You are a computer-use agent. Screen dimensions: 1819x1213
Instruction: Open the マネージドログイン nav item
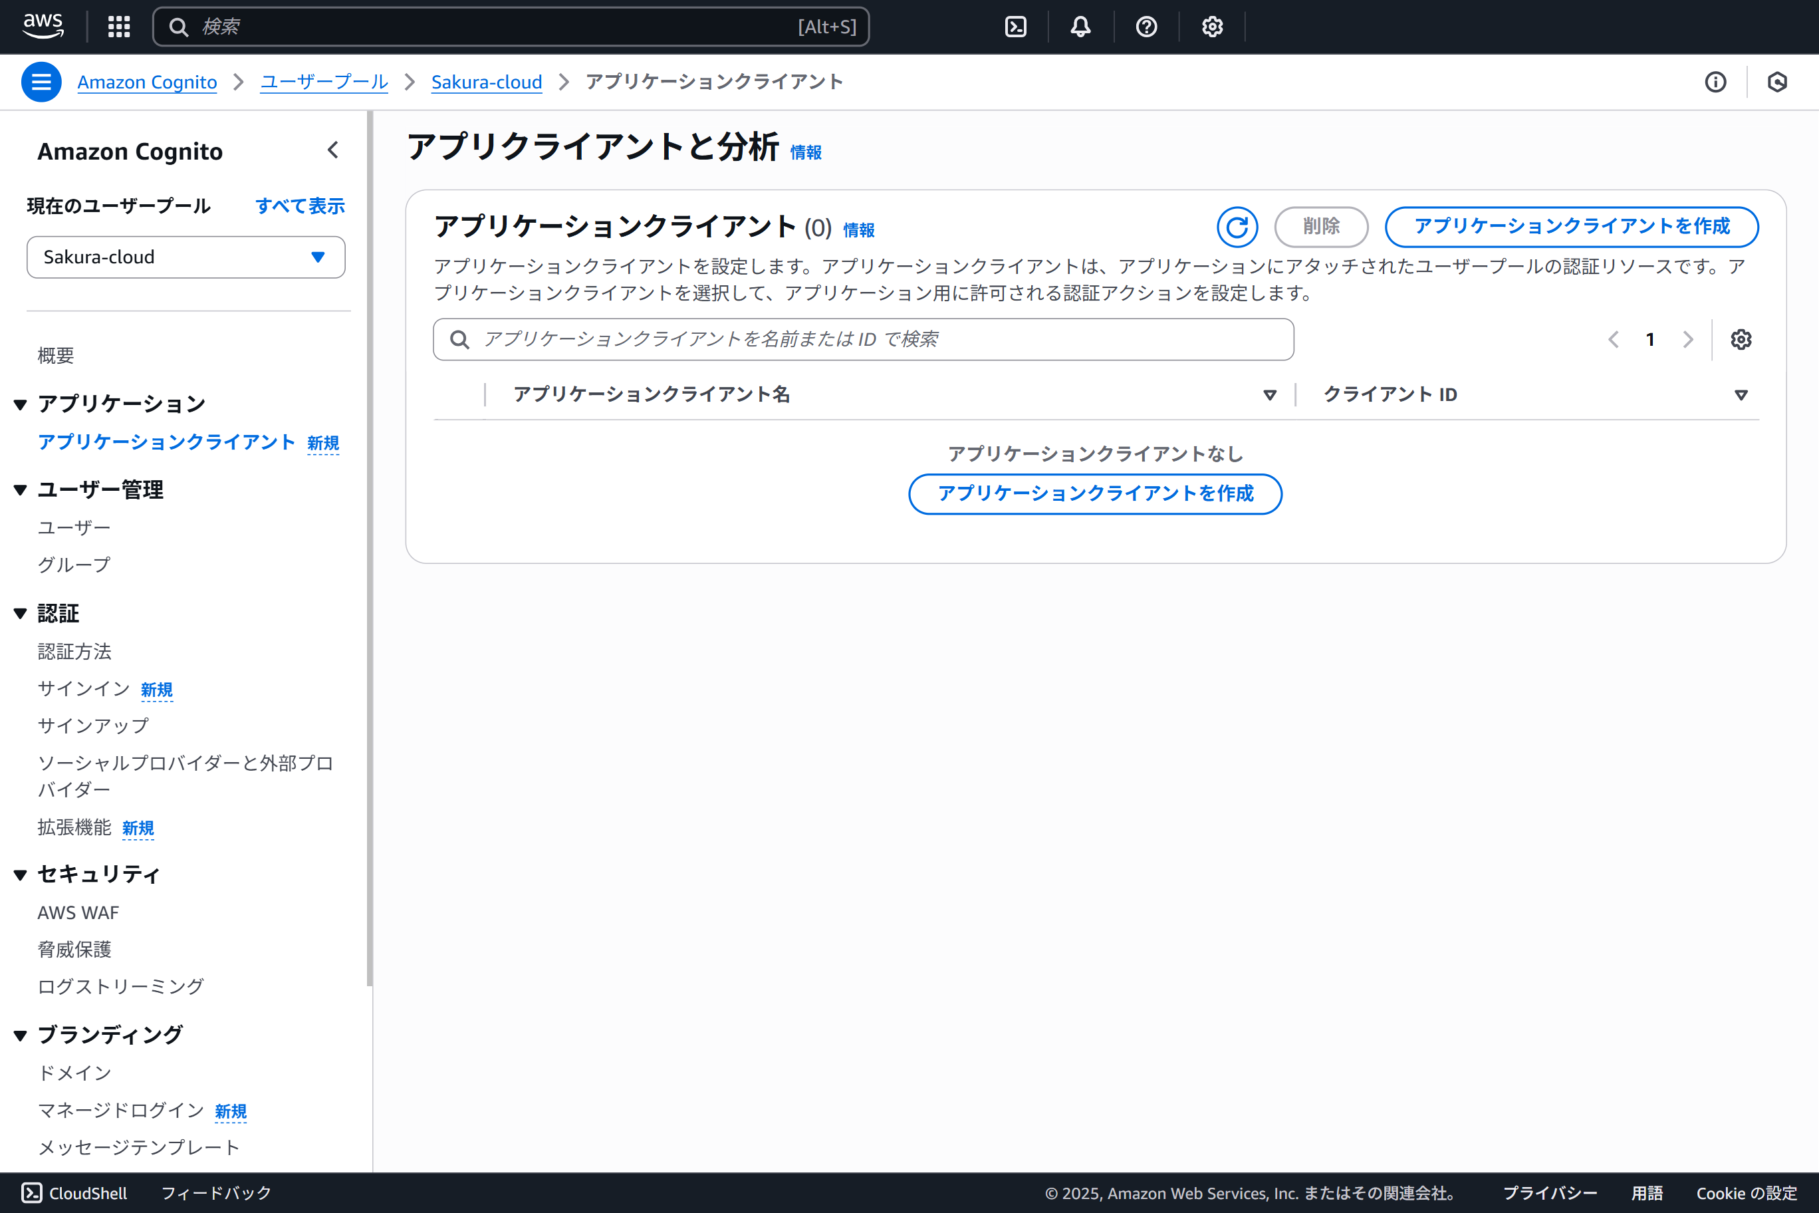(120, 1110)
